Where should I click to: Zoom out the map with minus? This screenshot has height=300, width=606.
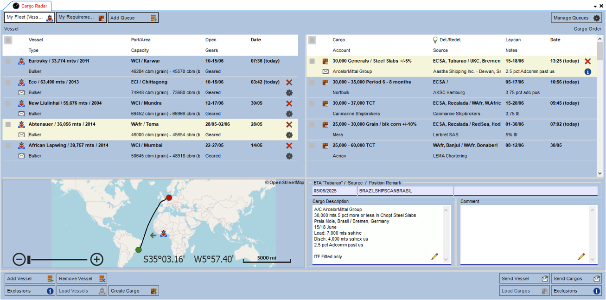click(x=19, y=259)
